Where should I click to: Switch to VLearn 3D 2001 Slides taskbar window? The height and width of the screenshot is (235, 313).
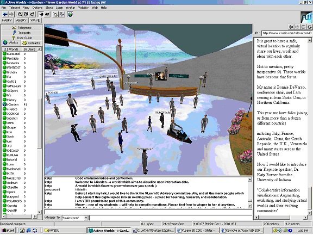(x=198, y=231)
